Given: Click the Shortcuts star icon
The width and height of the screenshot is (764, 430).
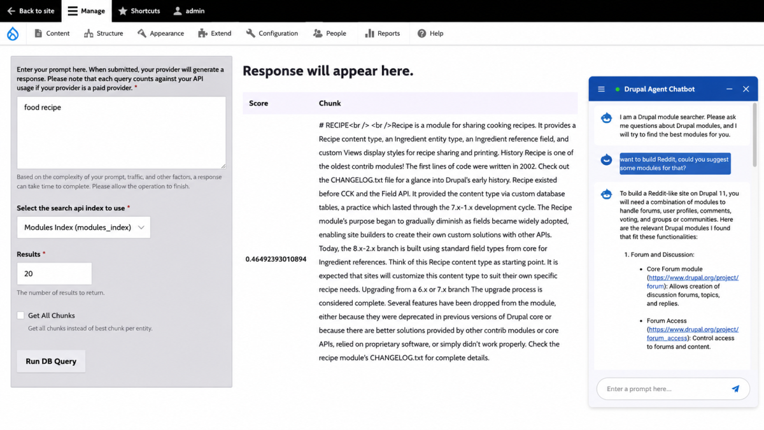Looking at the screenshot, I should click(x=123, y=11).
